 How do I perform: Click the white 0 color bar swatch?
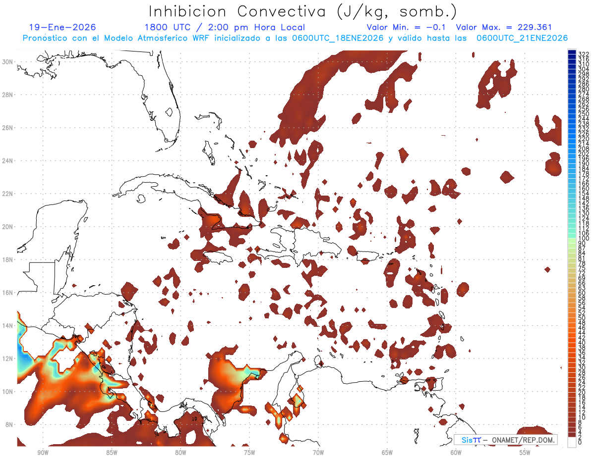coord(572,441)
